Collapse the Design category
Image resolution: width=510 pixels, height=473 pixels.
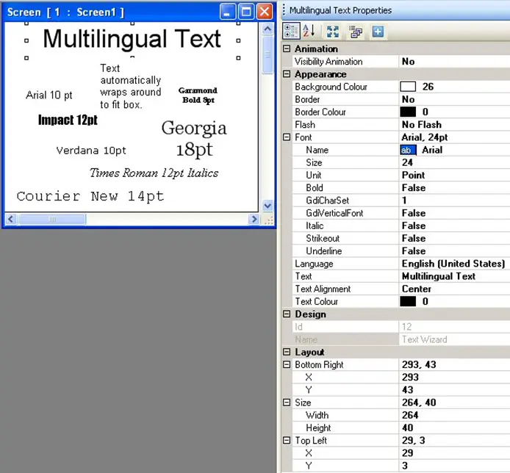[287, 314]
